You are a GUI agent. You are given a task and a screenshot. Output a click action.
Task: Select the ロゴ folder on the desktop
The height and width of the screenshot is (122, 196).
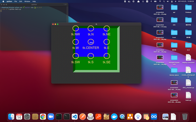pyautogui.click(x=188, y=46)
